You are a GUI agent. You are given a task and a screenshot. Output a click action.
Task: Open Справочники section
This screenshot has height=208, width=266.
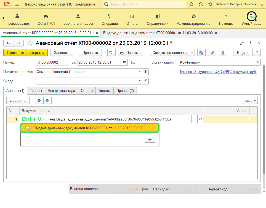pyautogui.click(x=158, y=20)
